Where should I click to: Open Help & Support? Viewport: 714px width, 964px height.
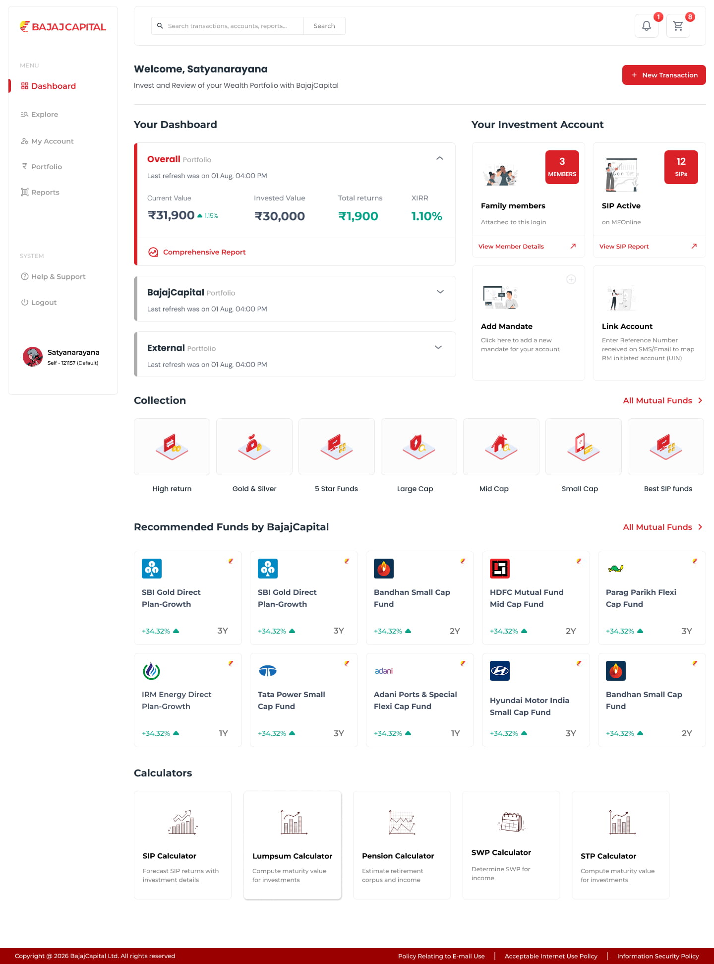point(53,276)
